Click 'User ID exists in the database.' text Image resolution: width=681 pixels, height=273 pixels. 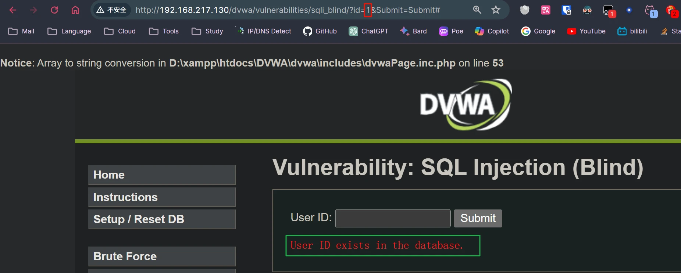(x=377, y=245)
